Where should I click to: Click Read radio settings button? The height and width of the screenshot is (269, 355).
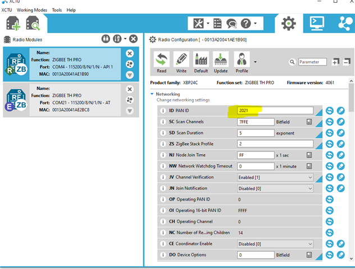[162, 62]
